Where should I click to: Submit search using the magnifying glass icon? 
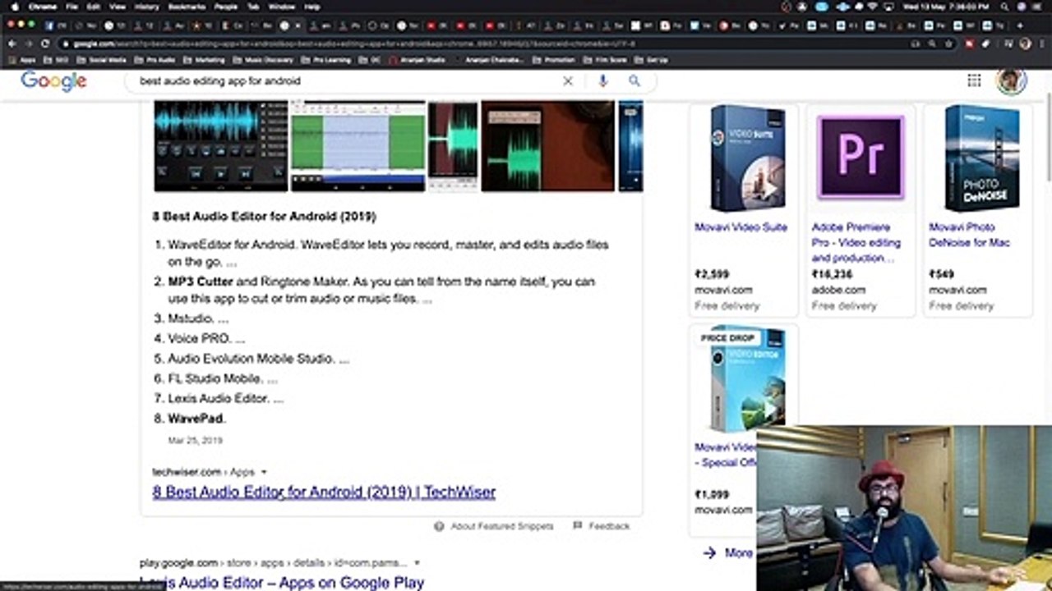[x=634, y=80]
